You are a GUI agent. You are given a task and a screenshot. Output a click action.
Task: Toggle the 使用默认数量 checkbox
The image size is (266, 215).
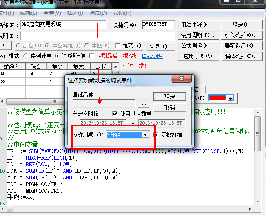tap(115, 114)
